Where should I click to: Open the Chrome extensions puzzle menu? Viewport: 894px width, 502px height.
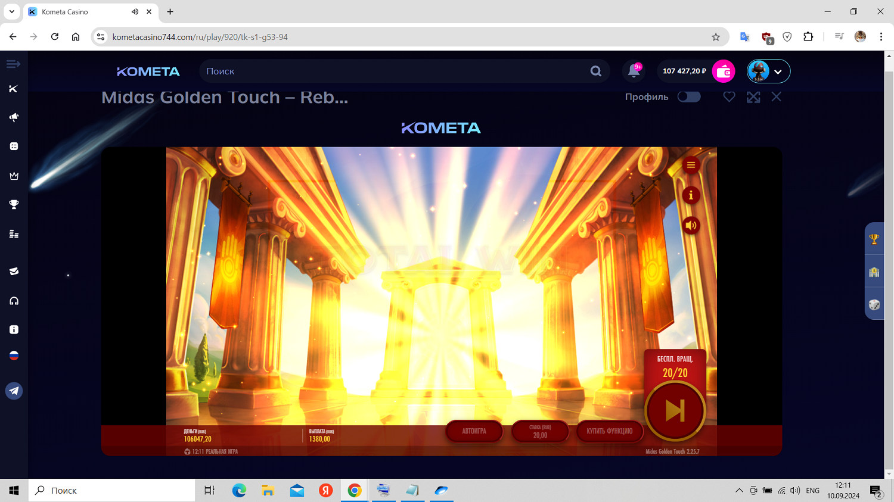click(808, 37)
